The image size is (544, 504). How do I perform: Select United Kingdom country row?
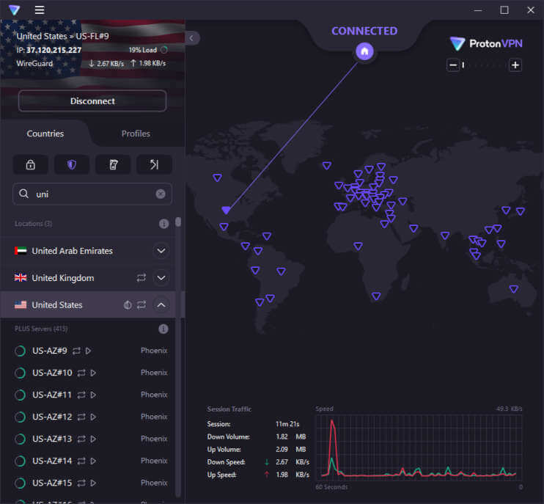(x=88, y=278)
